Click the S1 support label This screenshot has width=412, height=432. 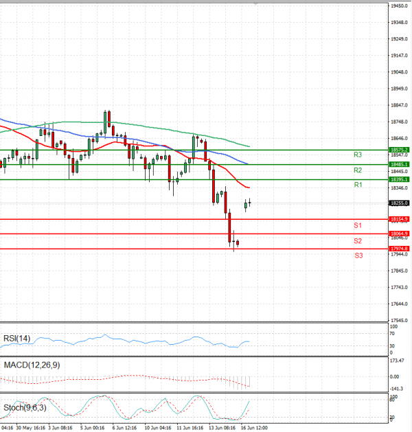358,226
